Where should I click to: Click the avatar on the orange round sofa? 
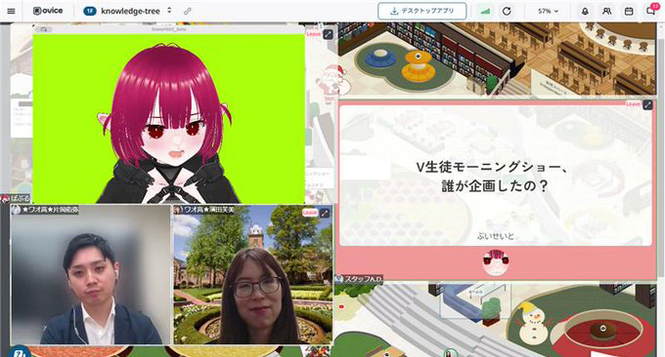(418, 57)
